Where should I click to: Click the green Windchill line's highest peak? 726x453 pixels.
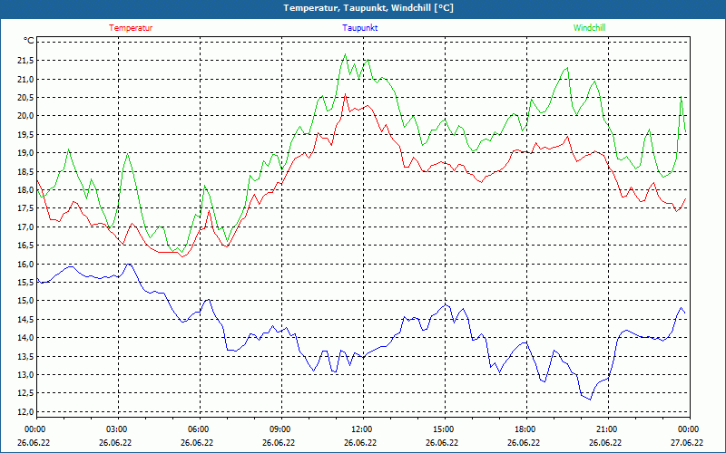345,54
